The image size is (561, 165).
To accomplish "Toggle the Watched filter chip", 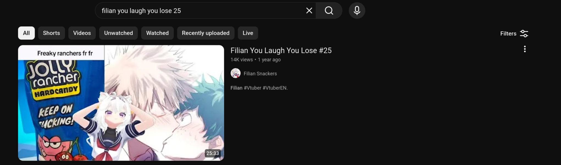I will pos(157,33).
